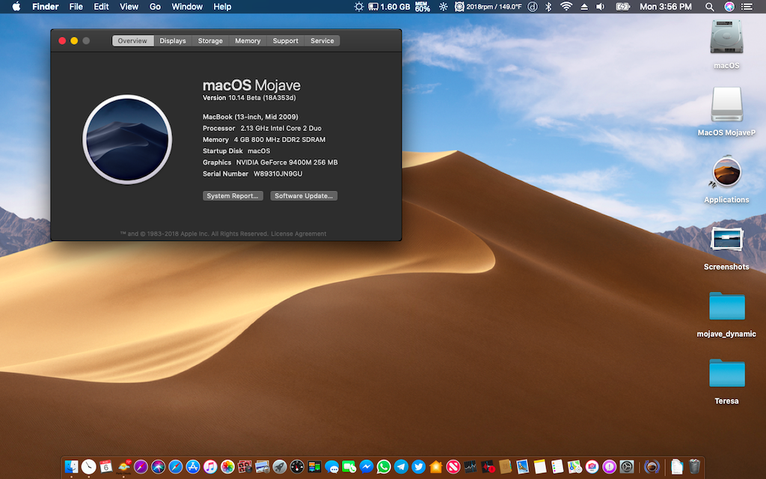766x479 pixels.
Task: Launch Telegram from the Dock
Action: click(x=401, y=467)
